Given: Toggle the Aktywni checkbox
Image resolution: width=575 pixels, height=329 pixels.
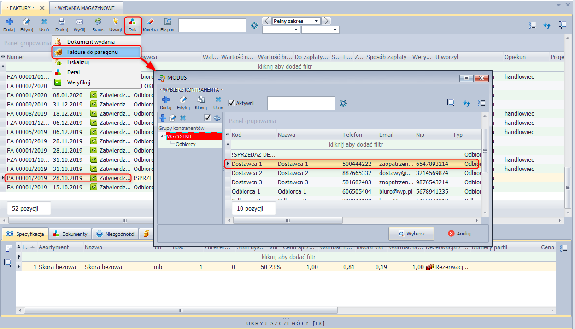Looking at the screenshot, I should [x=232, y=103].
